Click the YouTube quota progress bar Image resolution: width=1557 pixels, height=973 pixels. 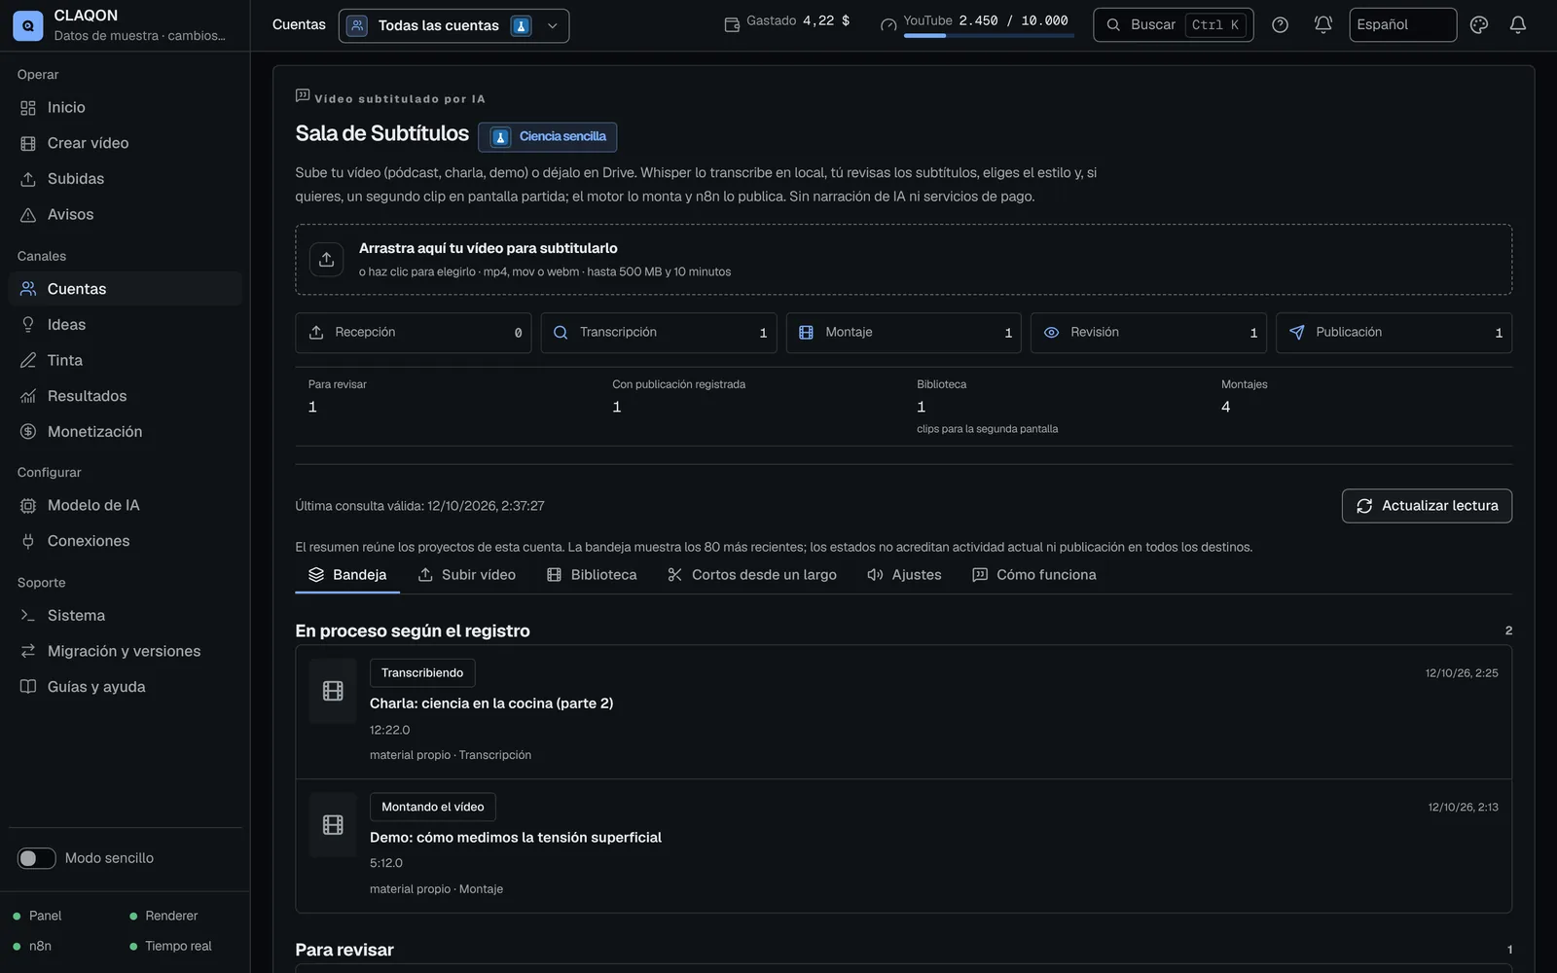point(989,36)
